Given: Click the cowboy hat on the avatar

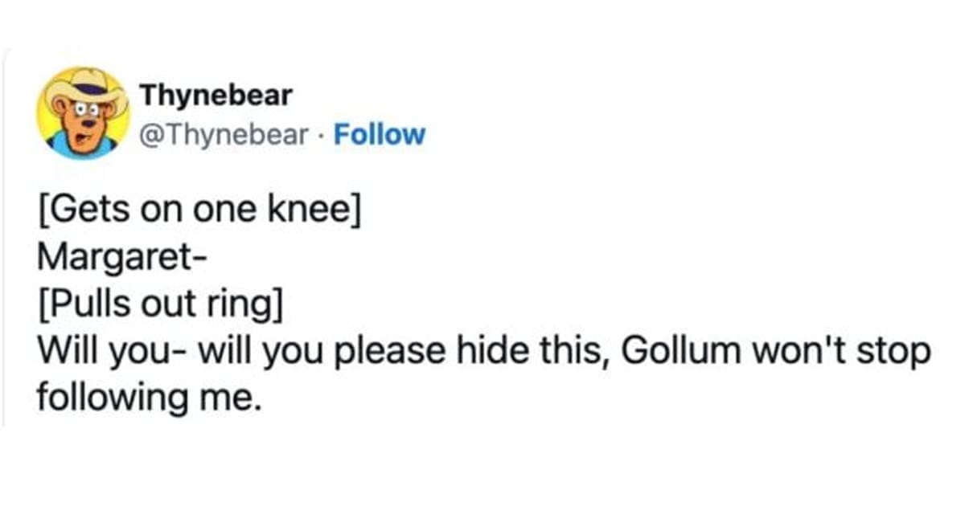Looking at the screenshot, I should click(x=85, y=87).
